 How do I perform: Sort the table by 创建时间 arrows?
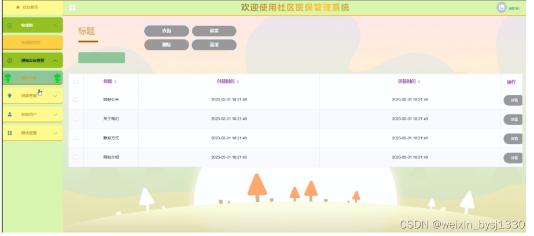tap(238, 82)
